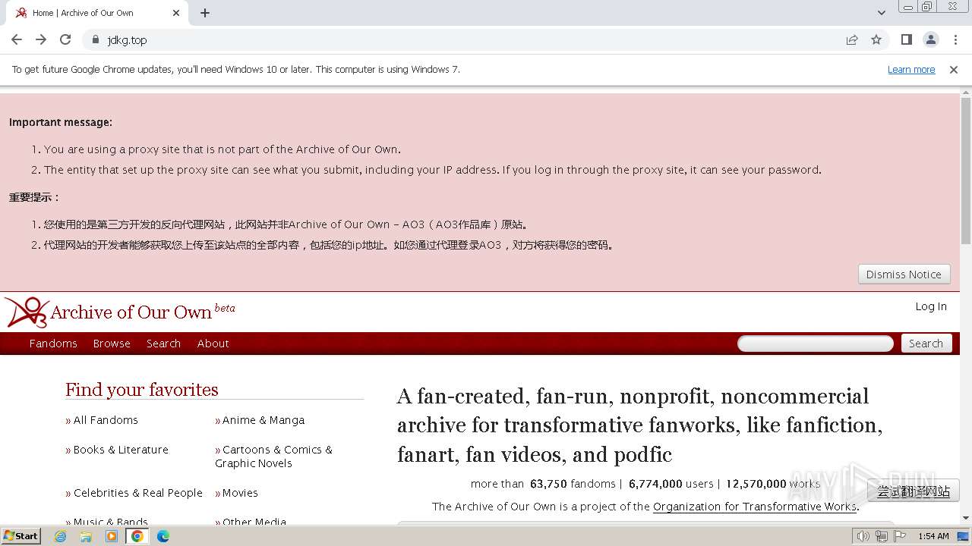Open the Windows Start menu
The width and height of the screenshot is (972, 546).
[21, 535]
